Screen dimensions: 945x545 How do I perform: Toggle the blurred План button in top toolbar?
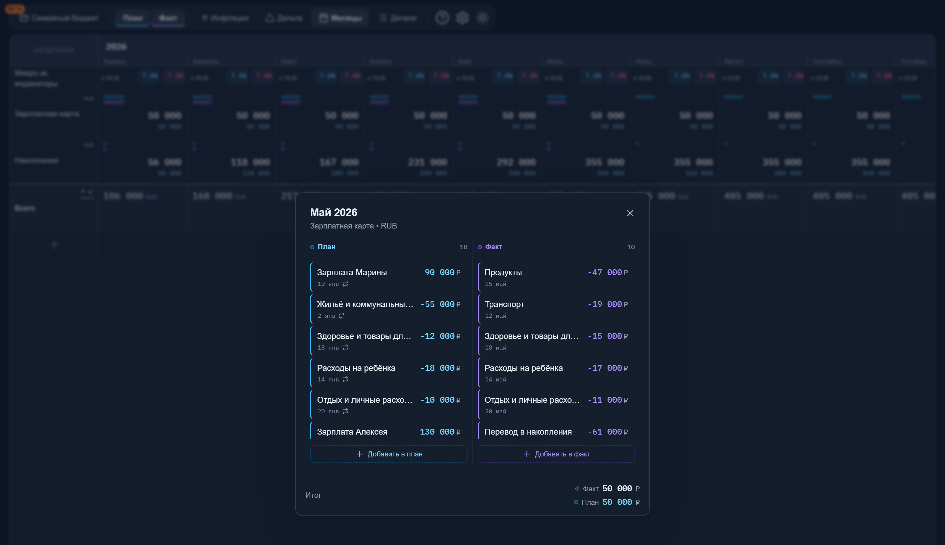133,18
